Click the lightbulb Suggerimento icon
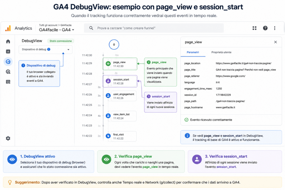Screen dimensions: 285x190 pyautogui.click(x=10, y=182)
